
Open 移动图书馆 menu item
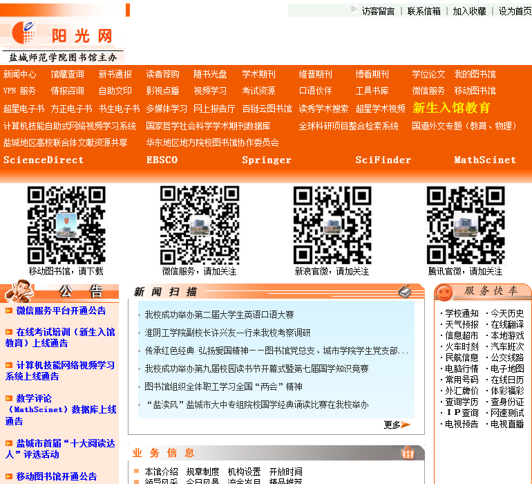[475, 91]
